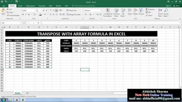Viewport: 182px width, 102px height.
Task: Click the Decrease Decimal icon
Action: point(100,14)
